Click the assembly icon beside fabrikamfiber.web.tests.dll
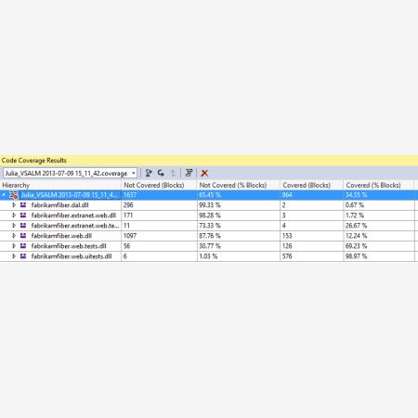 pos(23,246)
